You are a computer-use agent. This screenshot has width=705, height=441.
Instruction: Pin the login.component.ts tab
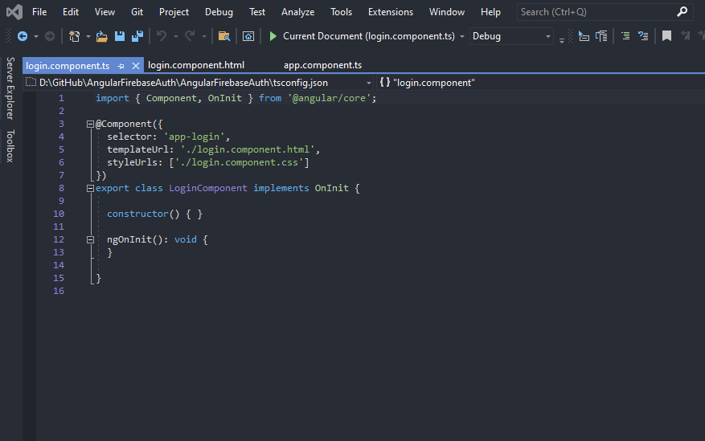click(121, 65)
